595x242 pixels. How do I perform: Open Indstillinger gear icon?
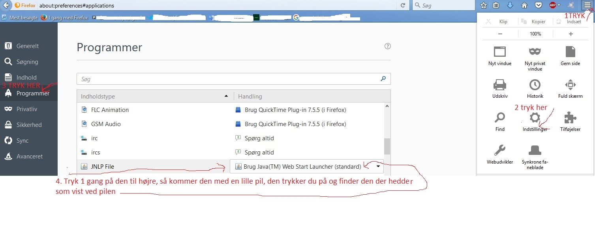point(535,117)
